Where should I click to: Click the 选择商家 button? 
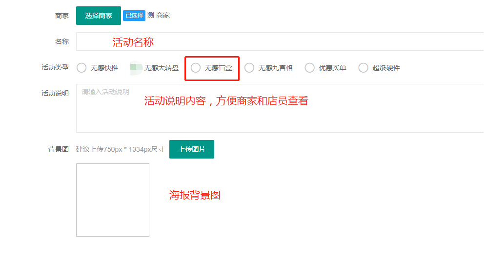99,16
